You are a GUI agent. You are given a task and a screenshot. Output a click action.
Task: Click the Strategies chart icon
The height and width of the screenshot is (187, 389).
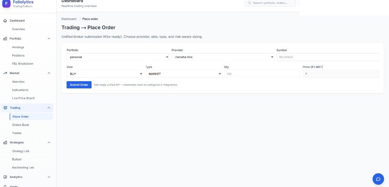click(5, 142)
